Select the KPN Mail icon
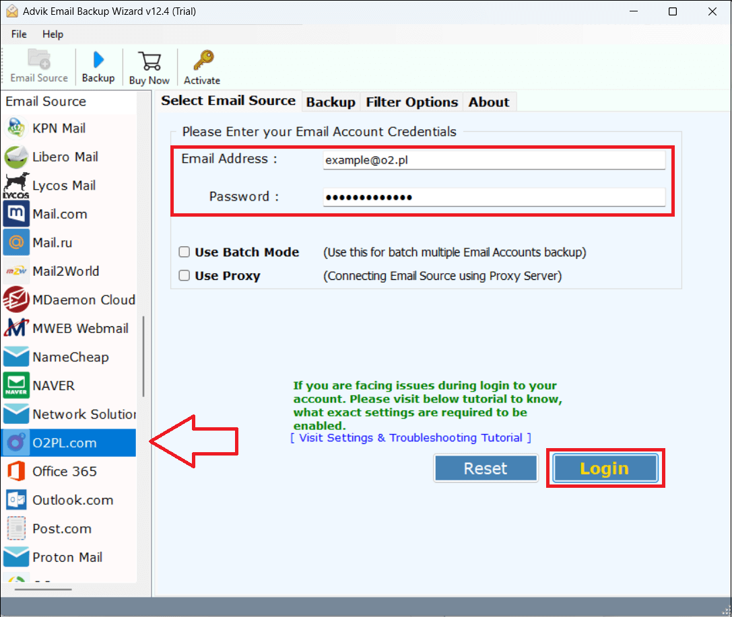 [x=16, y=129]
